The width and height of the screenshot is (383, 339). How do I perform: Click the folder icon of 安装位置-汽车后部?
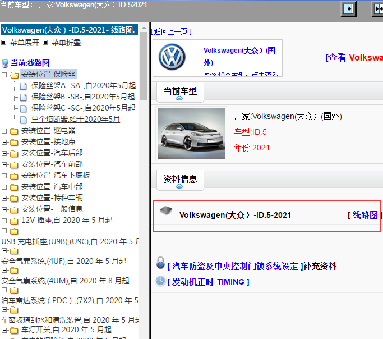pos(14,154)
